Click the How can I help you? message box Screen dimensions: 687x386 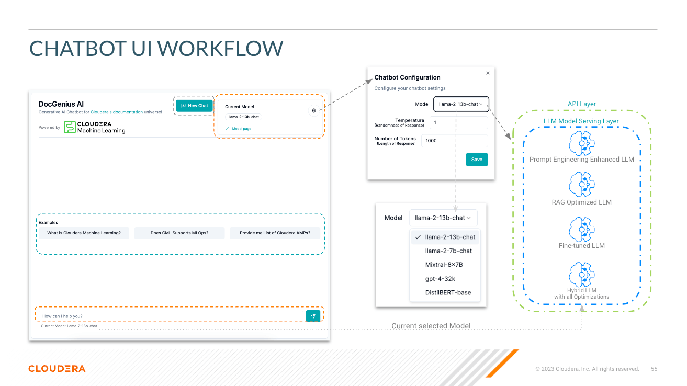[x=171, y=316]
